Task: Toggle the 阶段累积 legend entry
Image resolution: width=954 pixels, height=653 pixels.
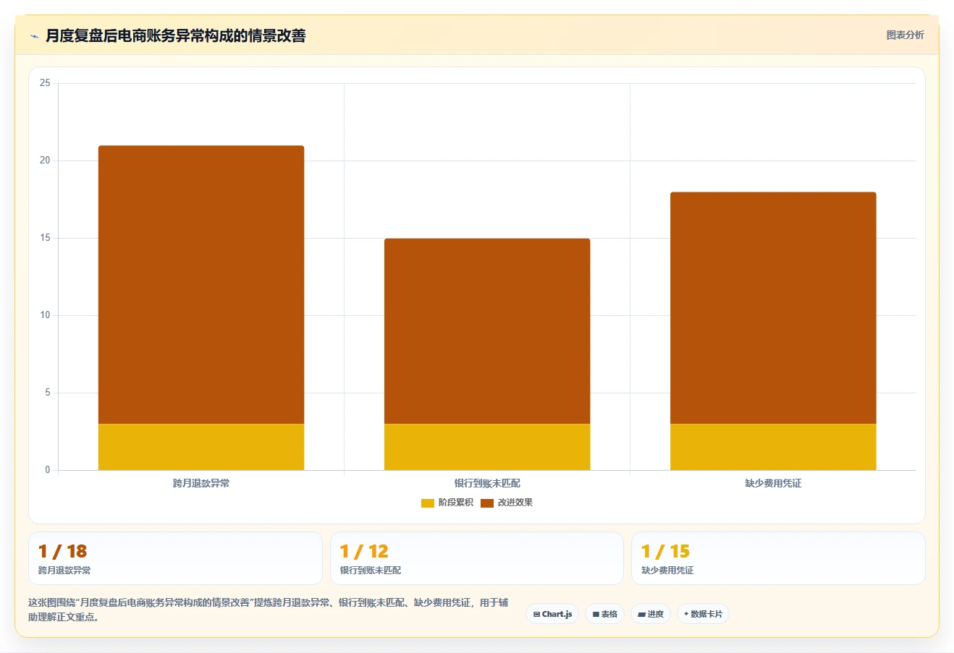Action: [x=447, y=503]
